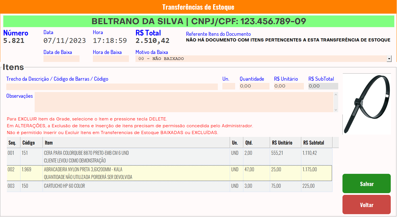This screenshot has height=217, width=397.
Task: Select row CERA PARA COLORQUBE 8870 PRETO
Action: (170, 157)
